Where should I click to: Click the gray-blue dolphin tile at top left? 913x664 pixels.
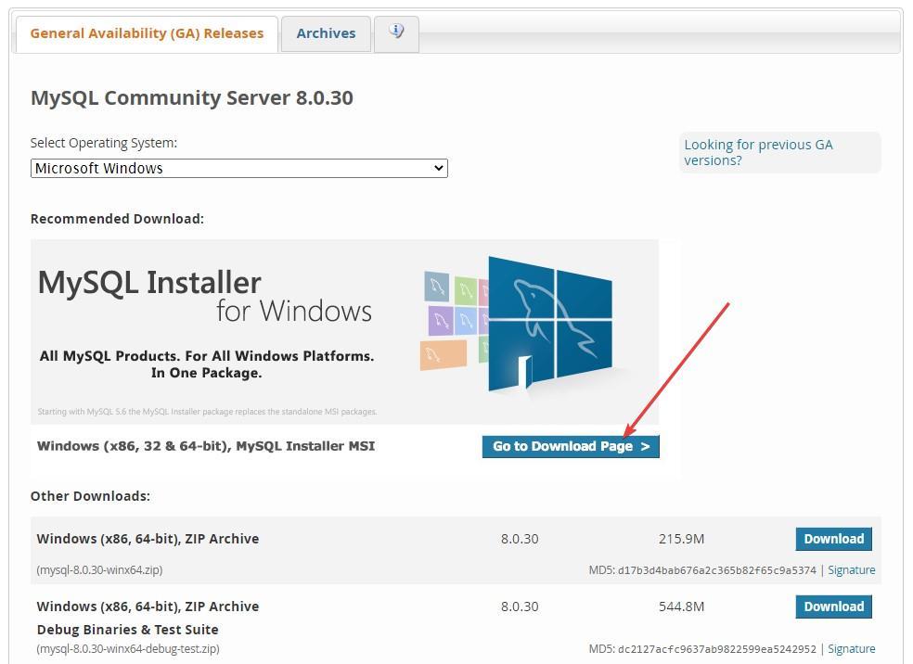coord(436,287)
